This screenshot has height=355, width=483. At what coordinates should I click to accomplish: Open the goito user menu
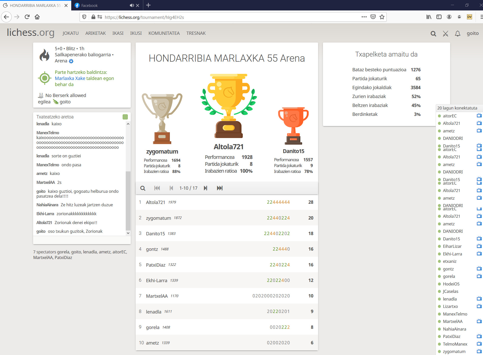click(473, 33)
